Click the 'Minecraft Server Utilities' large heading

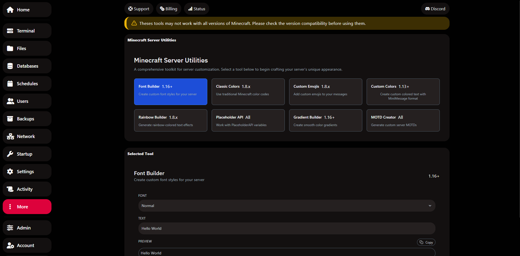(x=171, y=60)
